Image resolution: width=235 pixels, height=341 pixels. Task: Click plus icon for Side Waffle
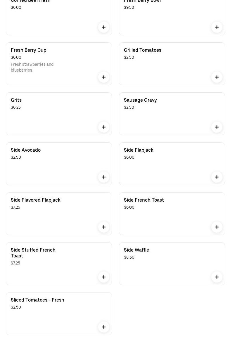(217, 277)
